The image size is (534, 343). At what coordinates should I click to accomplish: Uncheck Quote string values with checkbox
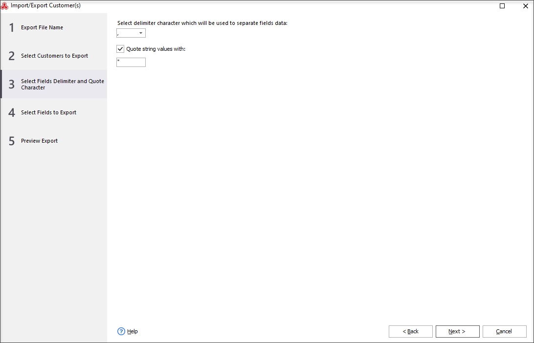pos(120,49)
